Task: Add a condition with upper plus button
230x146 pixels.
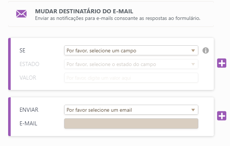Action: pyautogui.click(x=222, y=63)
